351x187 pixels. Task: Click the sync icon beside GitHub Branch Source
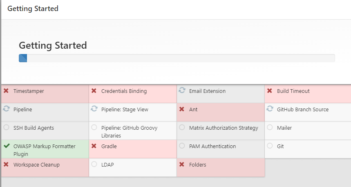pyautogui.click(x=270, y=108)
